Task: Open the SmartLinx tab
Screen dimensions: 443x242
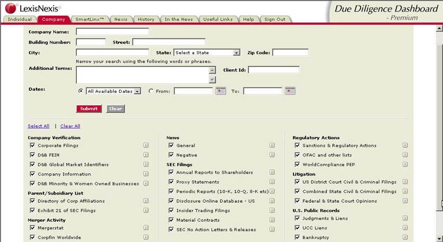Action: (x=90, y=19)
